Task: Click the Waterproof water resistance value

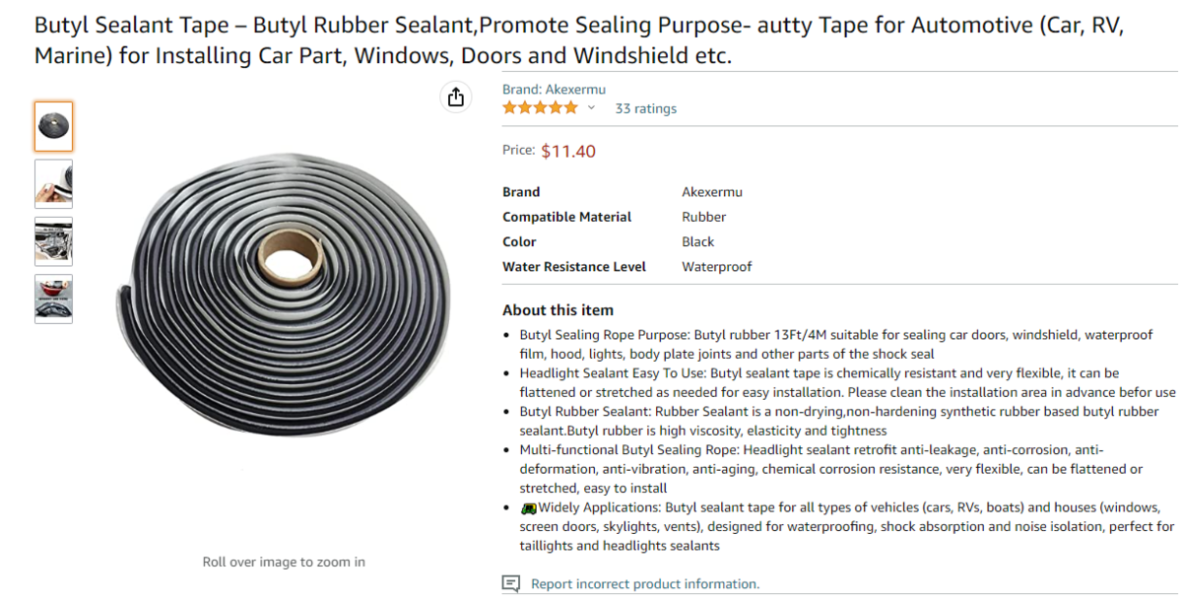Action: click(716, 266)
